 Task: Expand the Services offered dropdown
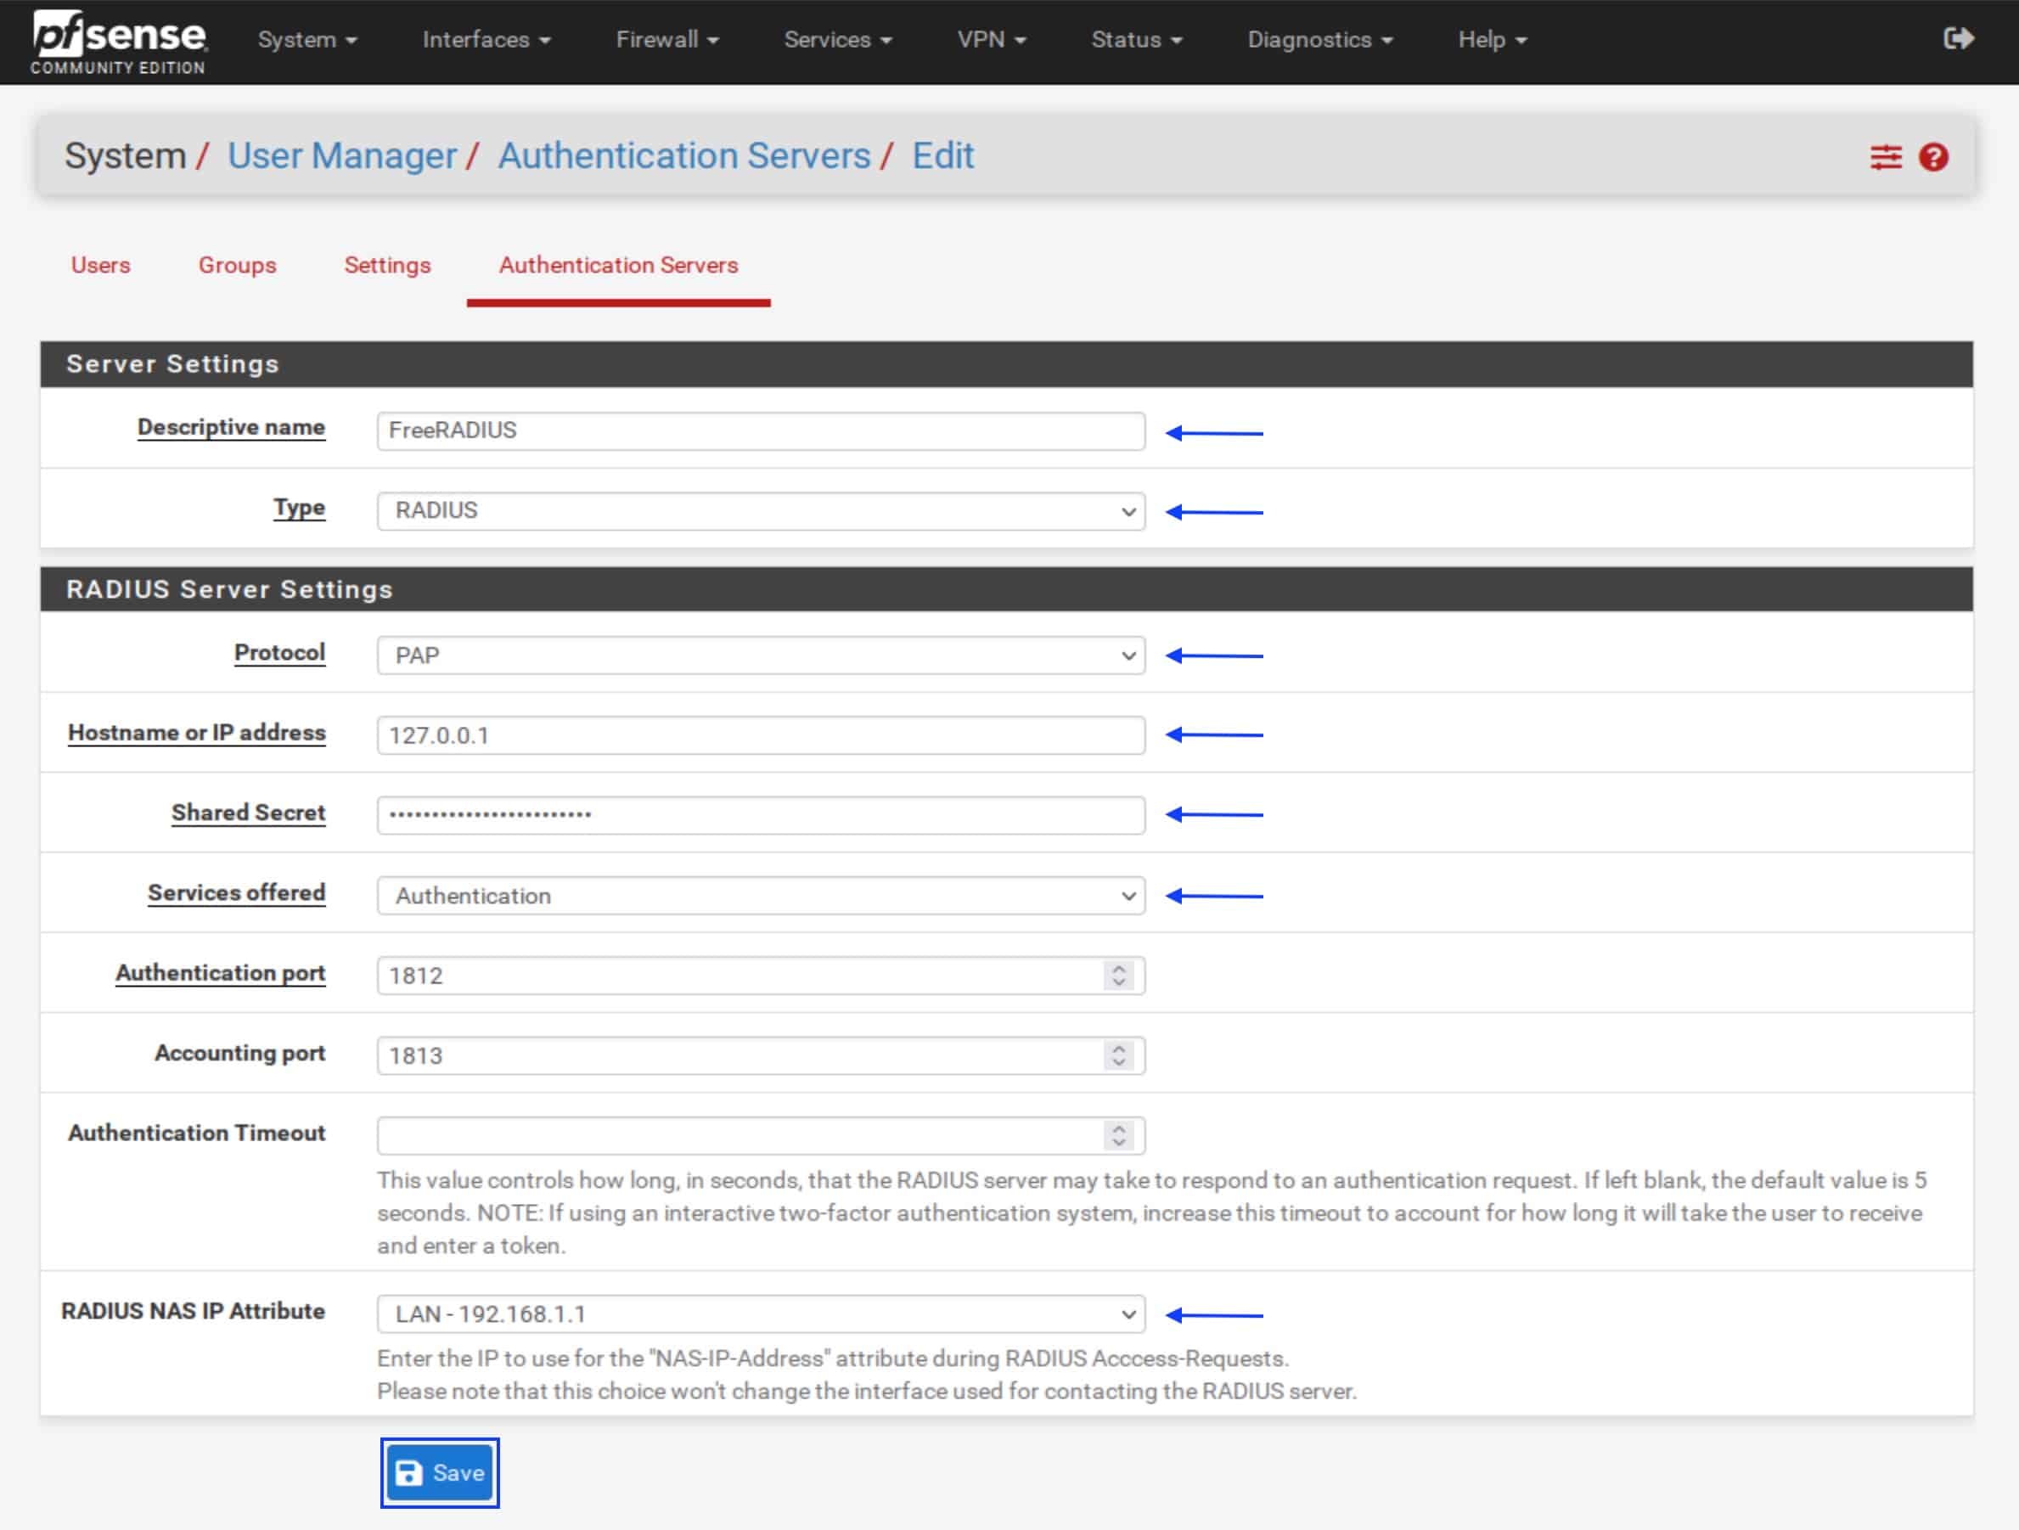click(x=761, y=896)
